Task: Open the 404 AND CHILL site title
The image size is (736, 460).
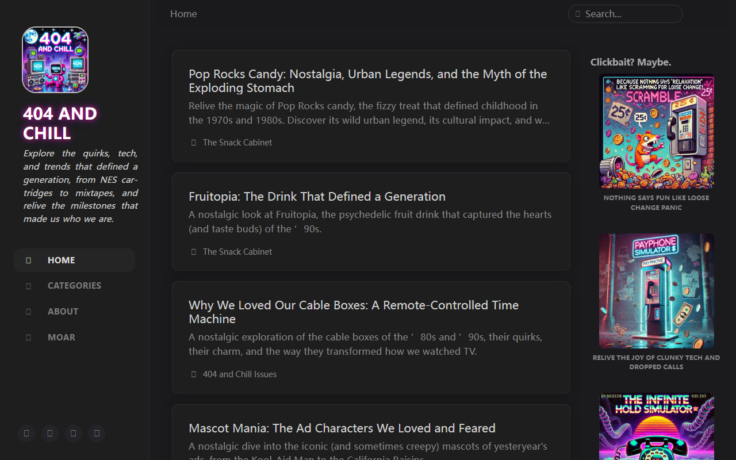Action: [60, 123]
